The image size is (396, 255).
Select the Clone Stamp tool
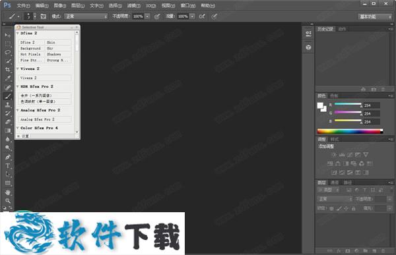coord(8,105)
